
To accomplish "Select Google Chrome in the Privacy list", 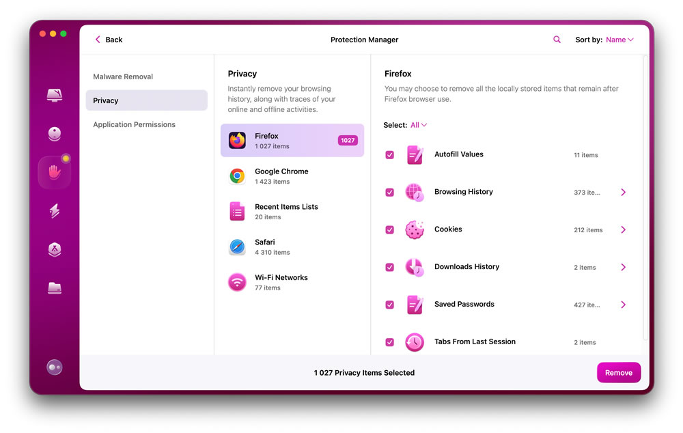I will 292,176.
